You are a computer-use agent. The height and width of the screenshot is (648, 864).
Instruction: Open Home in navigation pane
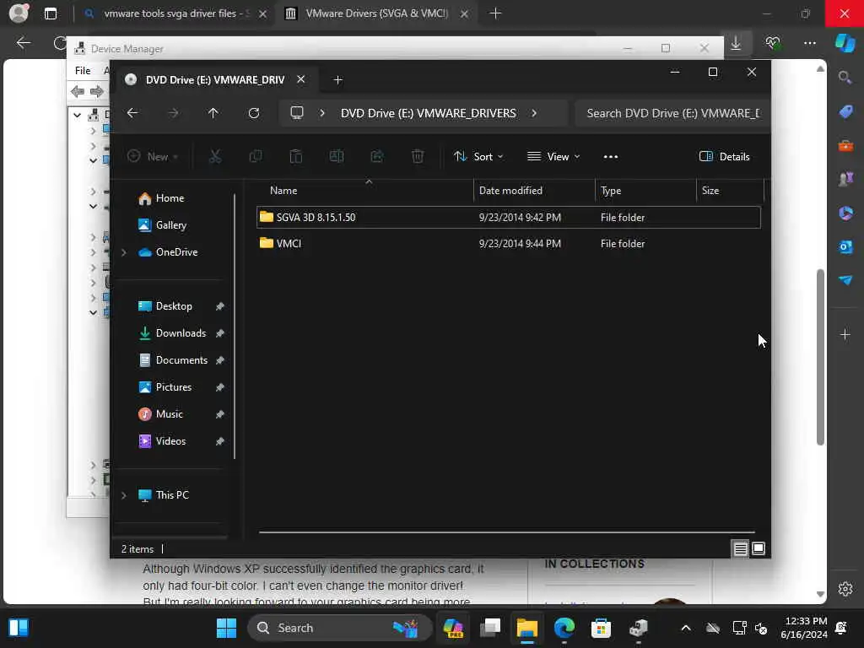click(170, 197)
